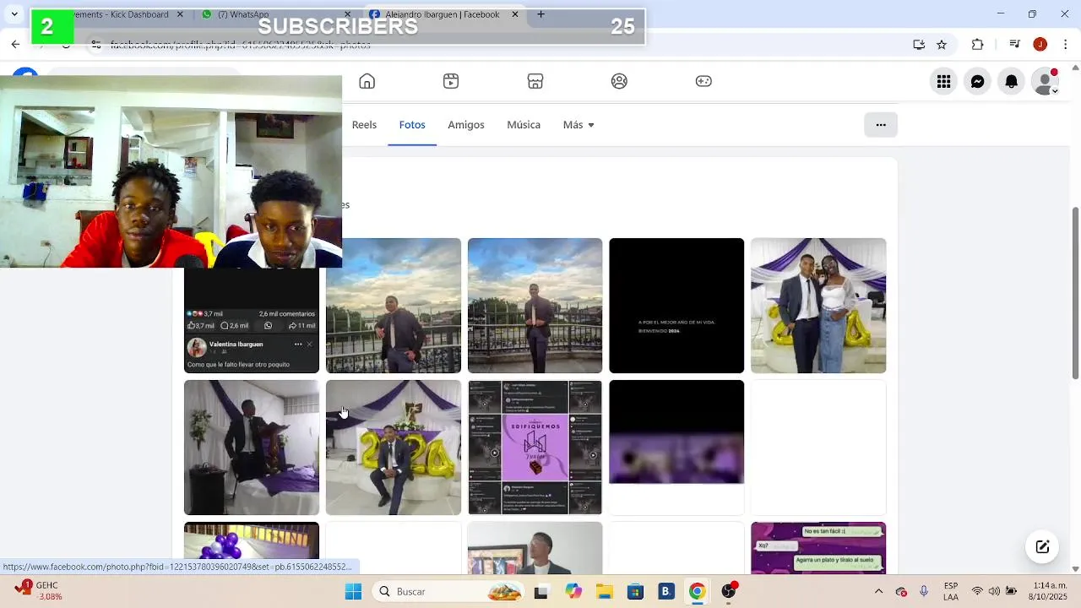Show hidden tray icons chevron
Screen dimensions: 1081x608
(878, 591)
